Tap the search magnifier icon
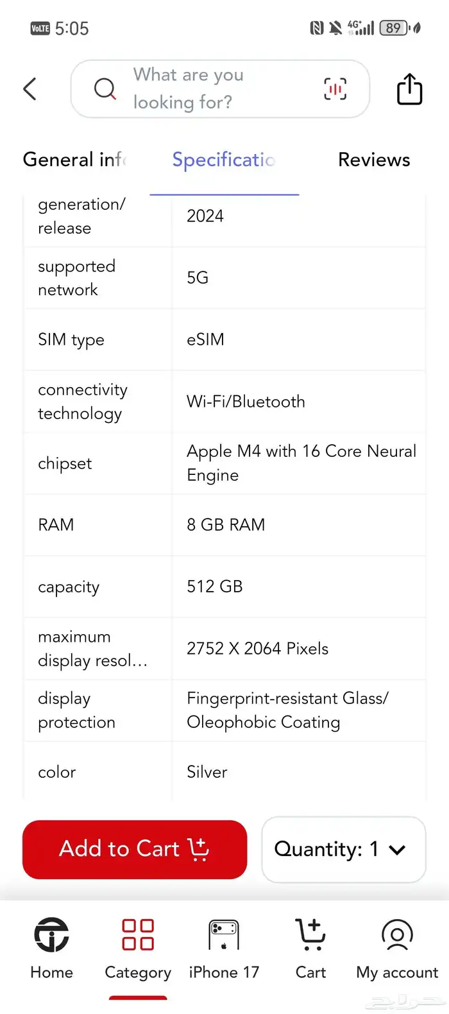The height and width of the screenshot is (1014, 449). tap(105, 89)
